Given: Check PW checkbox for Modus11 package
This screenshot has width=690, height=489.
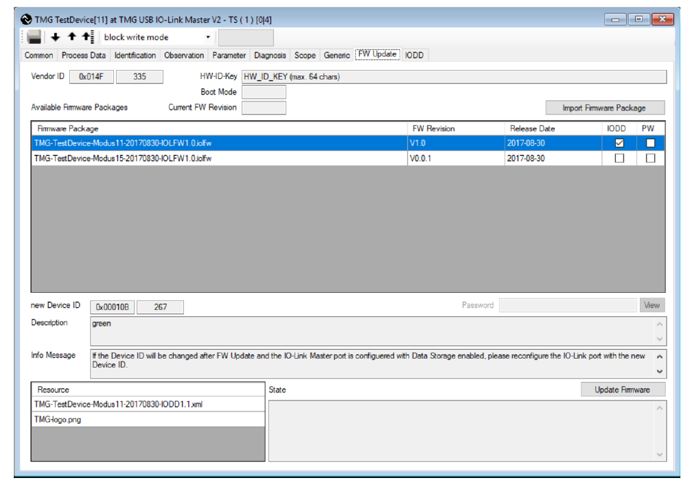Looking at the screenshot, I should coord(650,143).
